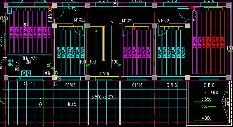Select the 冰箱 text label
233x127 pixels.
47,73
